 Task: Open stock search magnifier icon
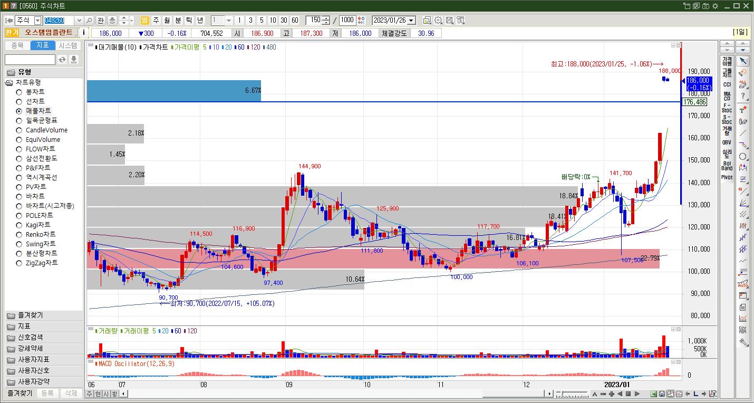tap(89, 20)
